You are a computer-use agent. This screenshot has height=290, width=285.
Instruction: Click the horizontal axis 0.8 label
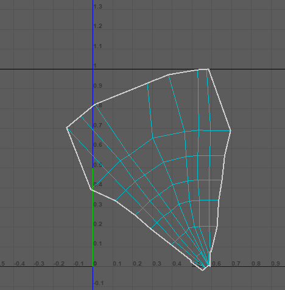[256, 264]
